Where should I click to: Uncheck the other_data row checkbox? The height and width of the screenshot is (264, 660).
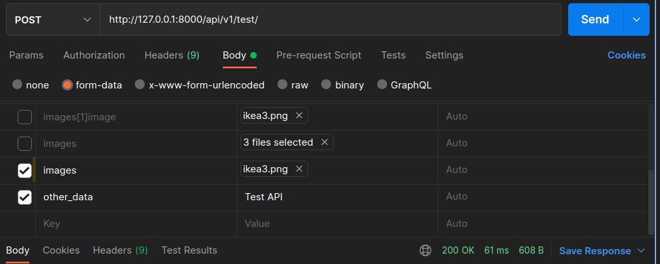[24, 197]
